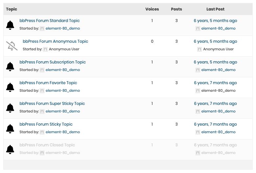Click voices count 0 in Anonymous Topic row
This screenshot has height=173, width=256.
[x=152, y=41]
